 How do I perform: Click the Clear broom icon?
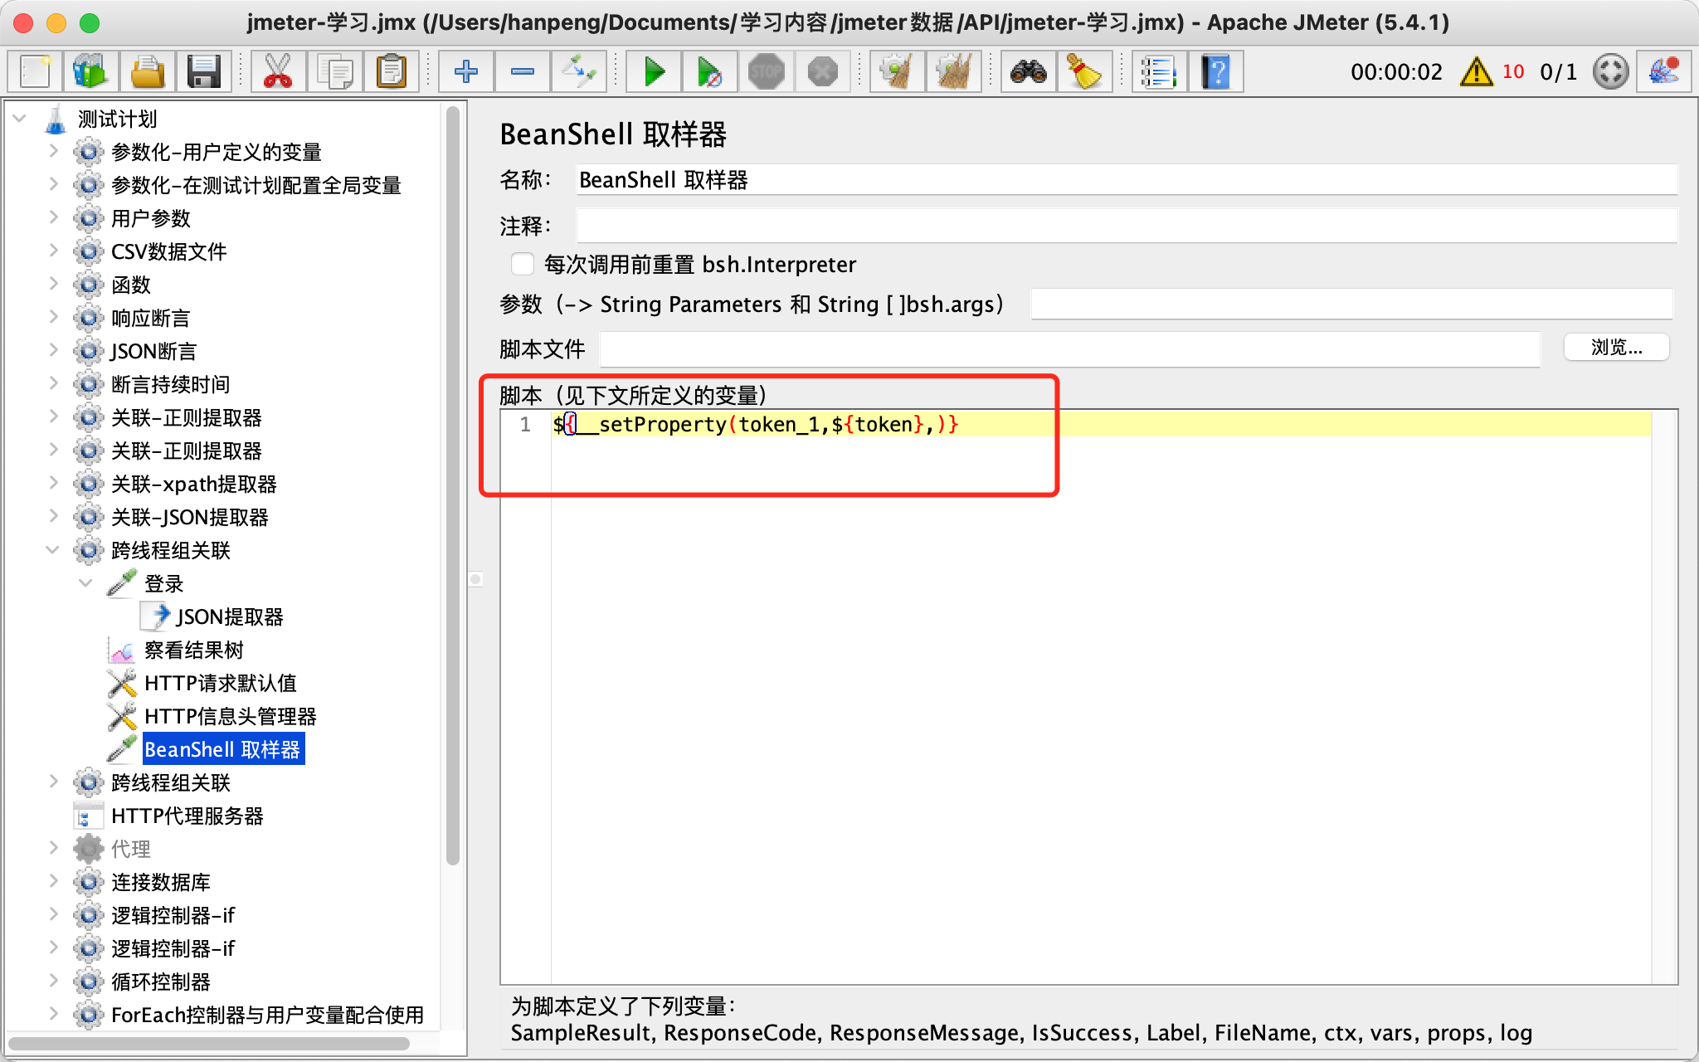pos(897,71)
